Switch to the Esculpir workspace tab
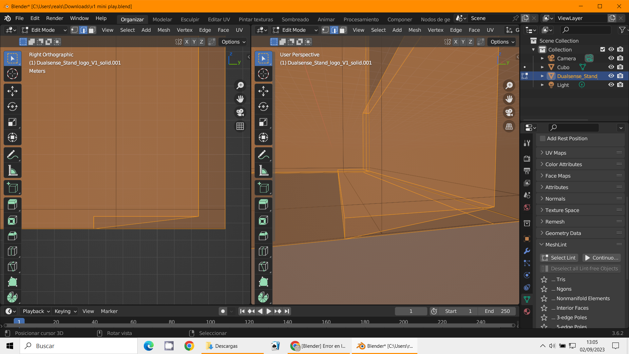The image size is (629, 354). pyautogui.click(x=190, y=19)
